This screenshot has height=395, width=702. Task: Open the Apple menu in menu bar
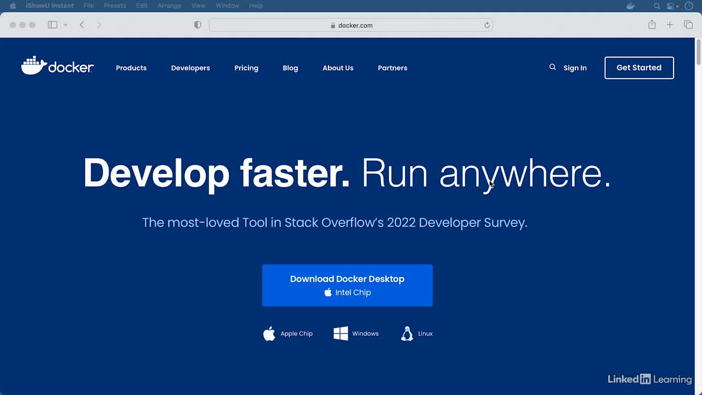(13, 5)
